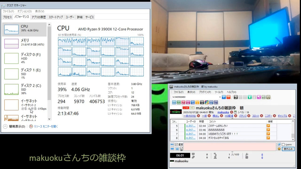
Task: Click the orange TX channel icon
Action: pyautogui.click(x=197, y=103)
